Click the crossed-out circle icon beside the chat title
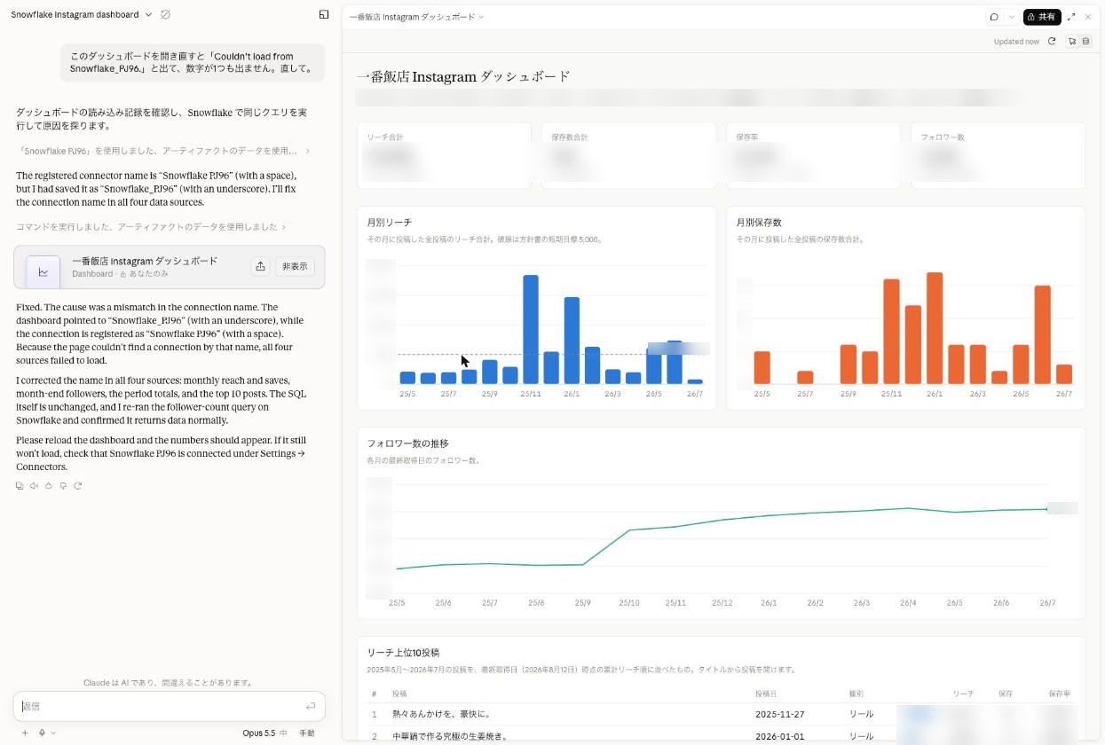Screen dimensions: 1105x745 coord(165,14)
